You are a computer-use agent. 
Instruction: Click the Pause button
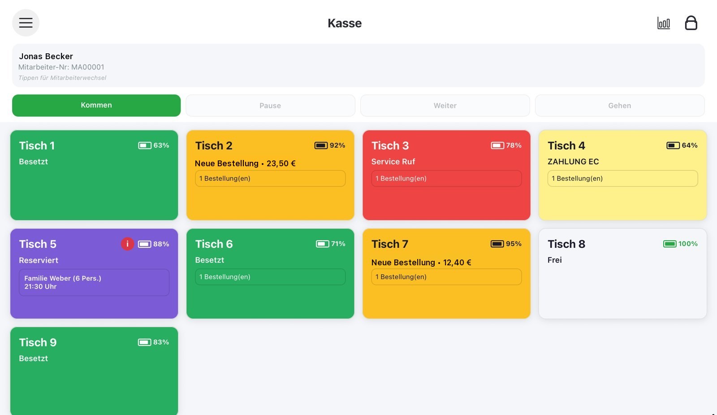(x=270, y=106)
